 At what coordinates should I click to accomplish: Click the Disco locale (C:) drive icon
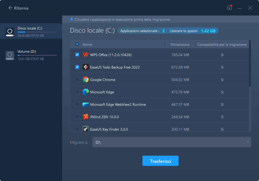[x=10, y=32]
